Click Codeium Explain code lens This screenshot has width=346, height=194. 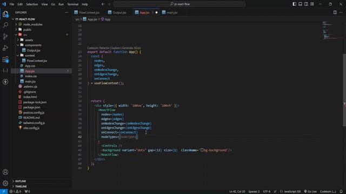pos(116,48)
